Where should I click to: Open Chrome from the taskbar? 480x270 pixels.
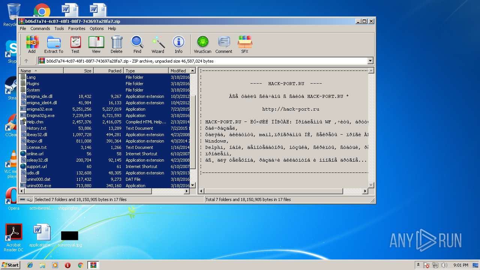(80, 265)
